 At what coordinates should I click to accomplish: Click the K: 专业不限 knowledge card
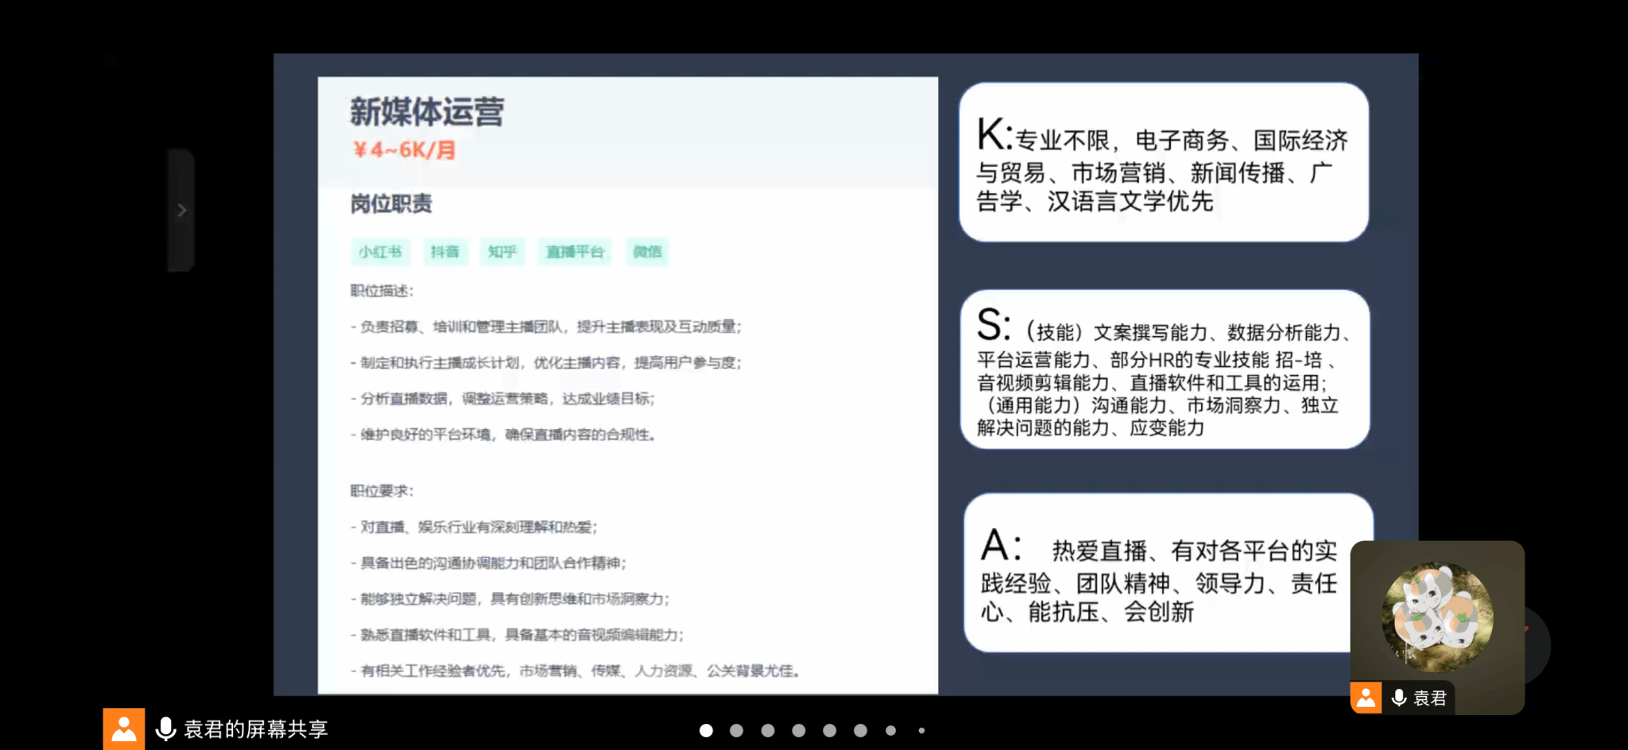point(1163,162)
